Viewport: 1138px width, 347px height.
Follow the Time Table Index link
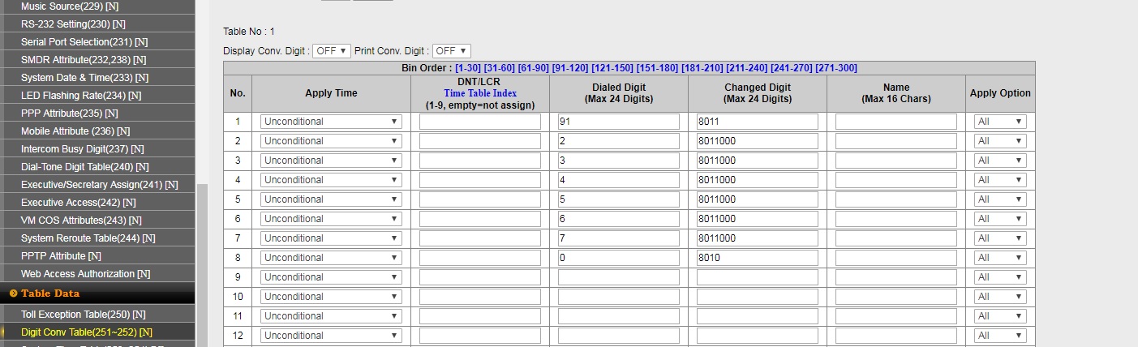point(480,93)
